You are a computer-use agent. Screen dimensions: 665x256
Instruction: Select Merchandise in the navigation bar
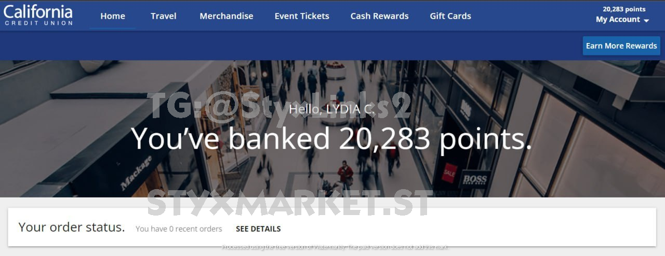(227, 16)
